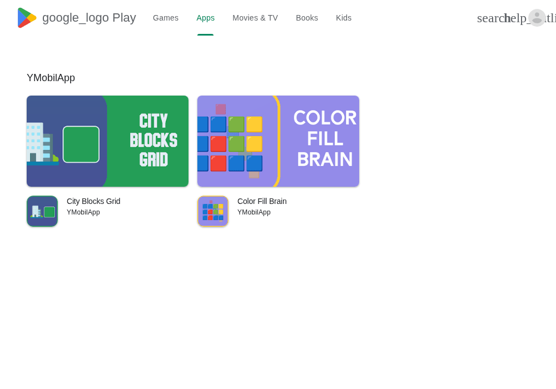556x389 pixels.
Task: Click YMobilApp under City Blocks Grid
Action: (x=83, y=212)
